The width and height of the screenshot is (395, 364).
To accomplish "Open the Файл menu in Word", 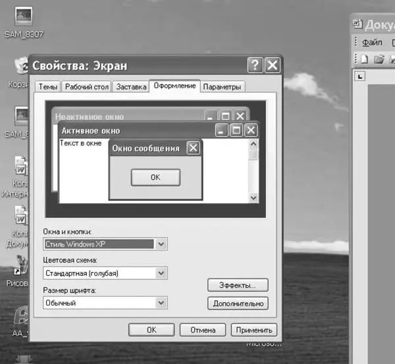I will pyautogui.click(x=372, y=43).
